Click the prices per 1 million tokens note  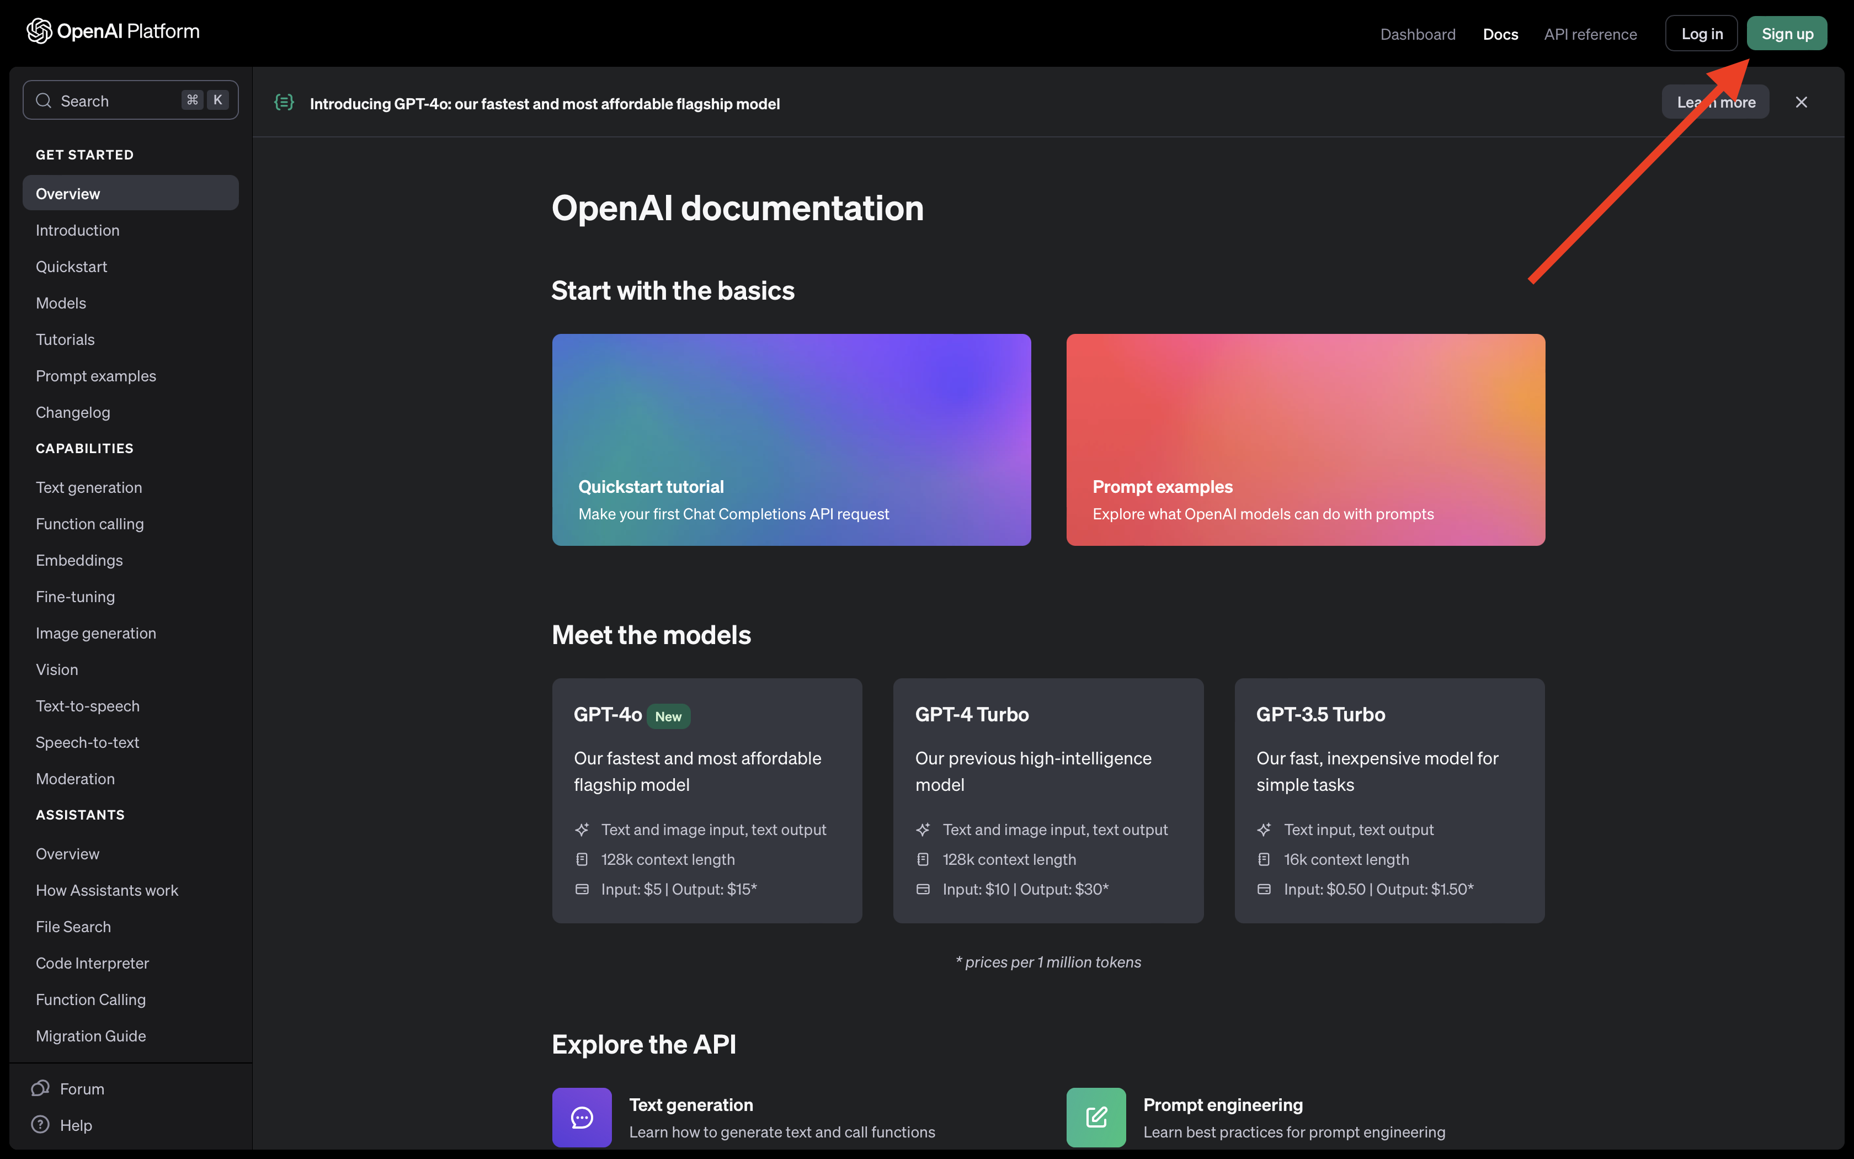[x=1048, y=962]
